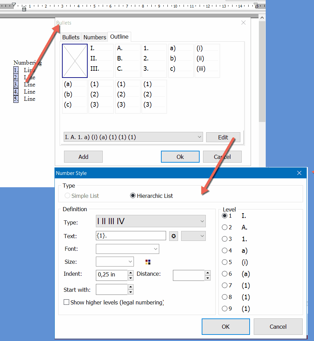
Task: Choose the A. B. C. outline preset
Action: click(128, 61)
